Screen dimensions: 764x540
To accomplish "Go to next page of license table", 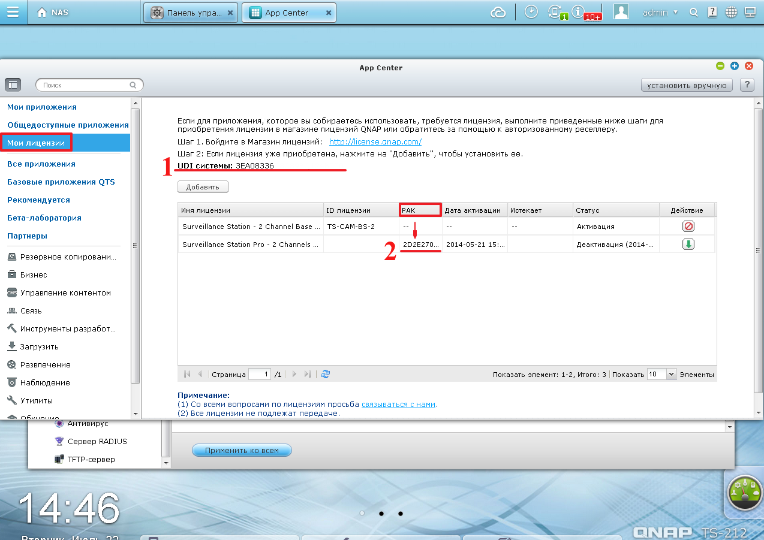I will click(x=294, y=374).
